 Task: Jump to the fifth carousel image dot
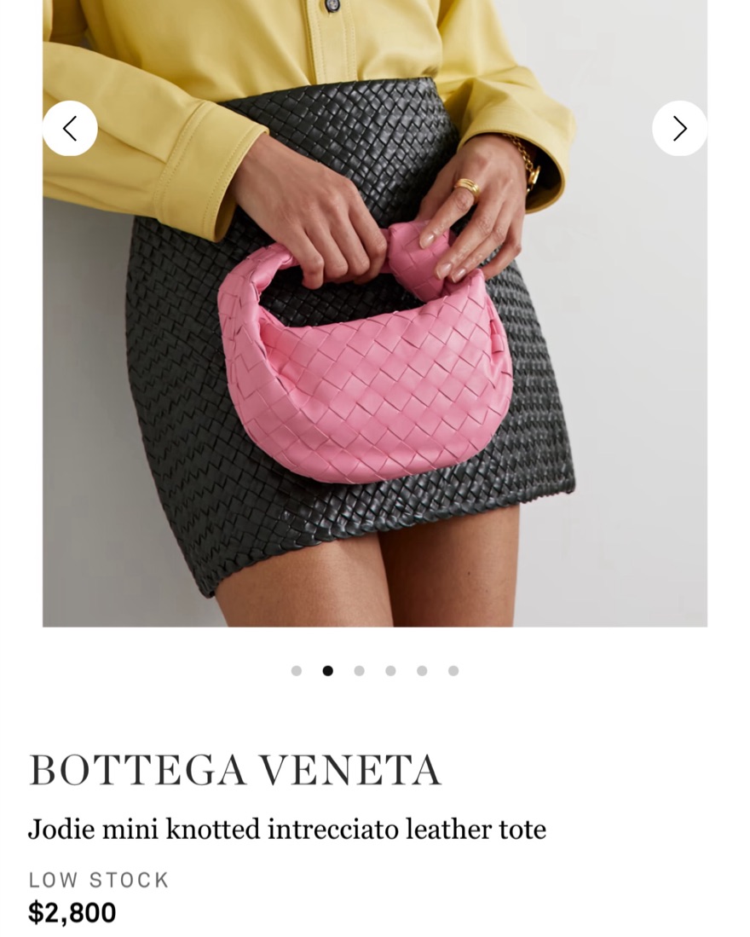pos(422,670)
